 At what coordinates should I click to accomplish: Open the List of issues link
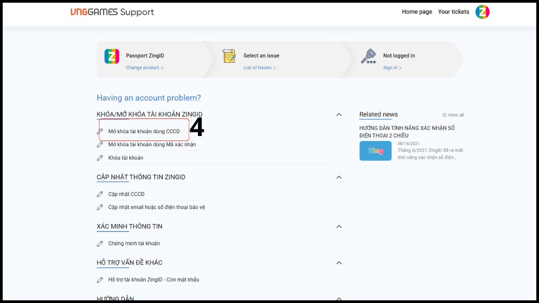point(260,68)
